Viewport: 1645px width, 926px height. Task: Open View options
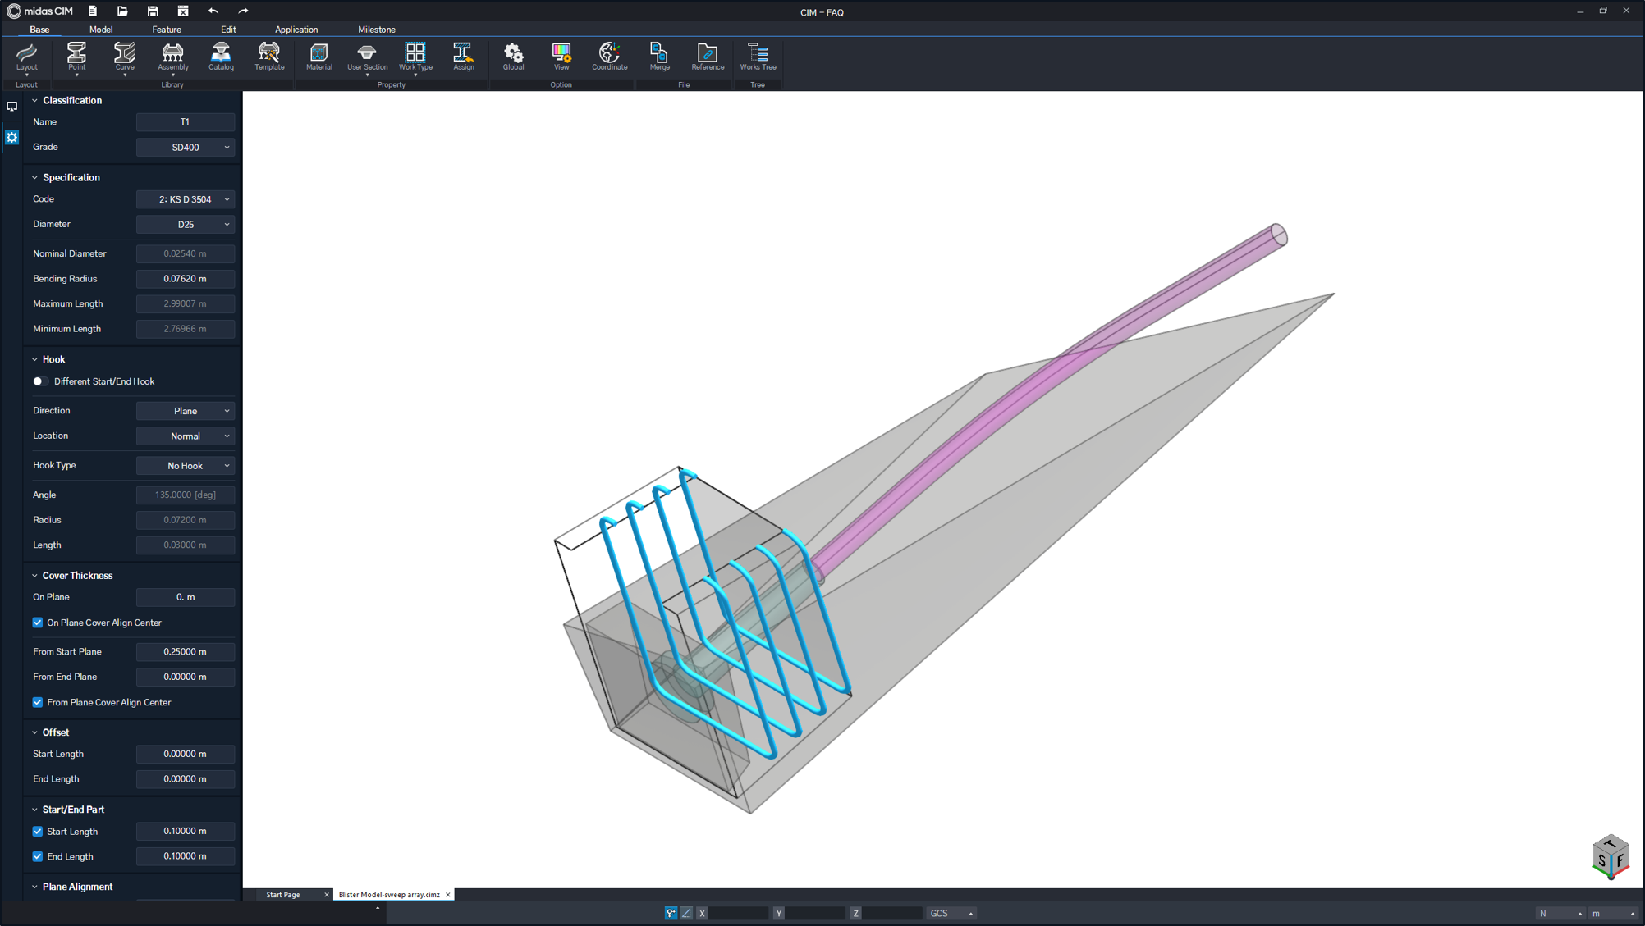561,57
